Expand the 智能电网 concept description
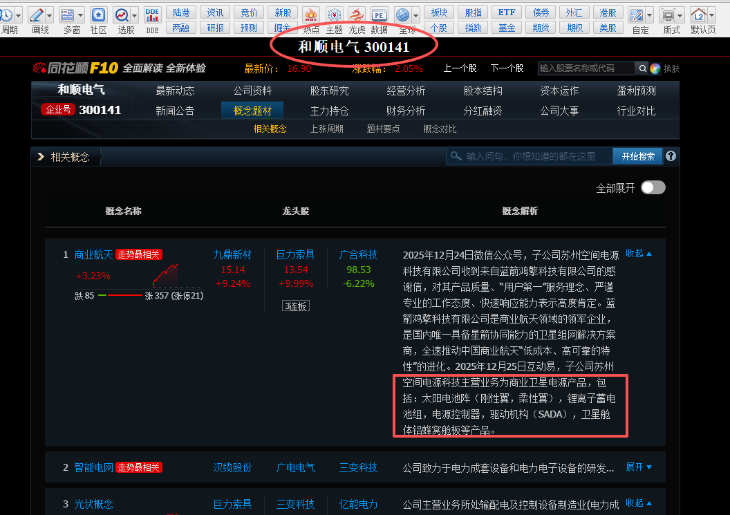Screen dimensions: 730x515 tap(638, 467)
